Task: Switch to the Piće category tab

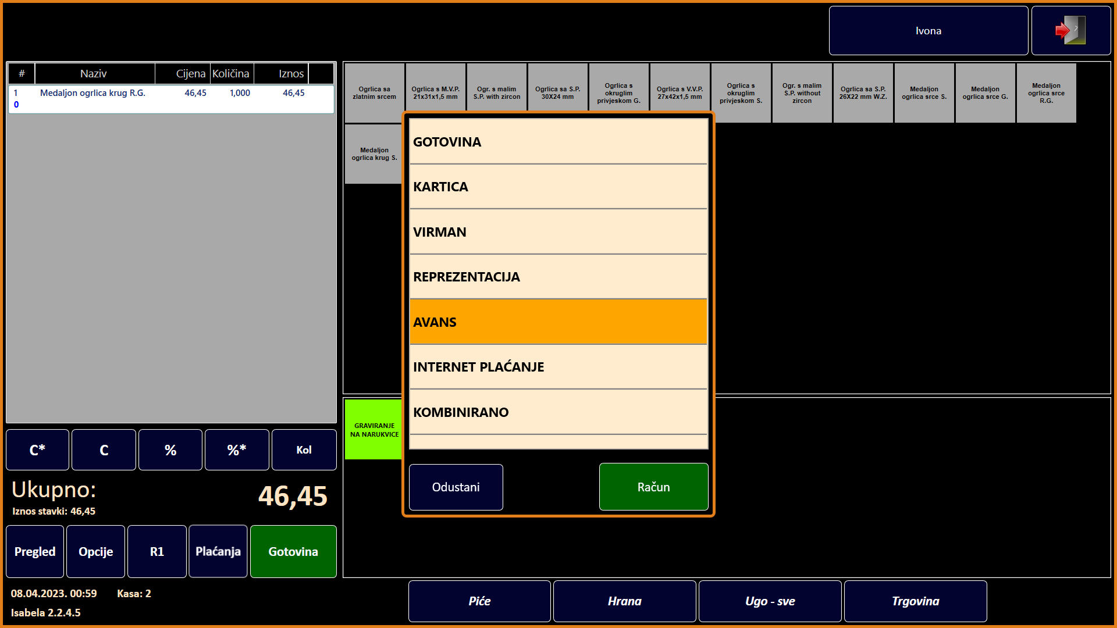Action: [479, 601]
